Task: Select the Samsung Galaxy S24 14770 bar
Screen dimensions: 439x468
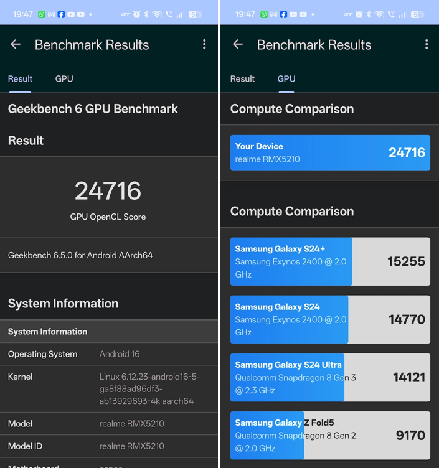Action: click(330, 319)
